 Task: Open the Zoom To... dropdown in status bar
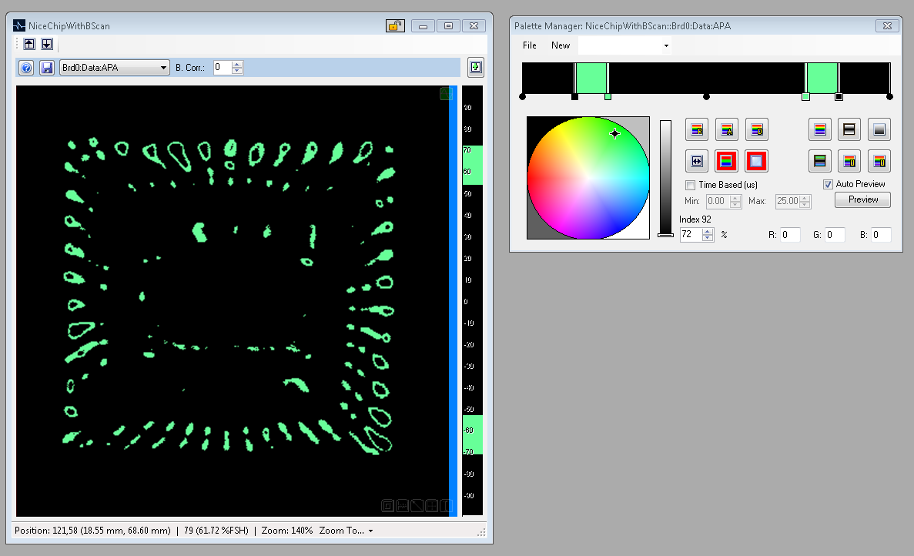pos(346,531)
